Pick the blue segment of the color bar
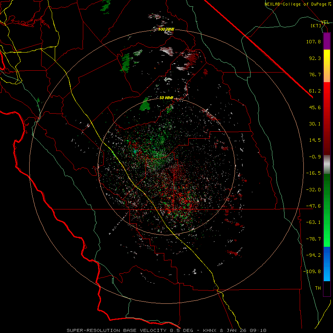333x333 pixels. click(327, 264)
